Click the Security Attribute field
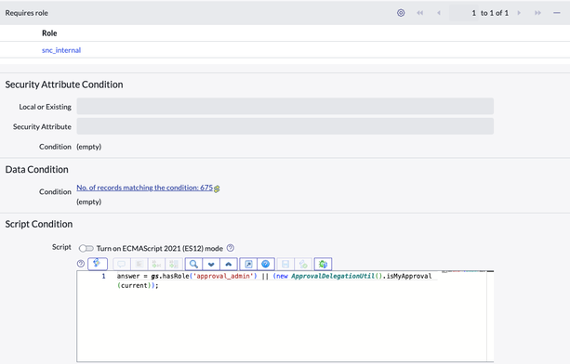570x364 pixels. (x=285, y=126)
